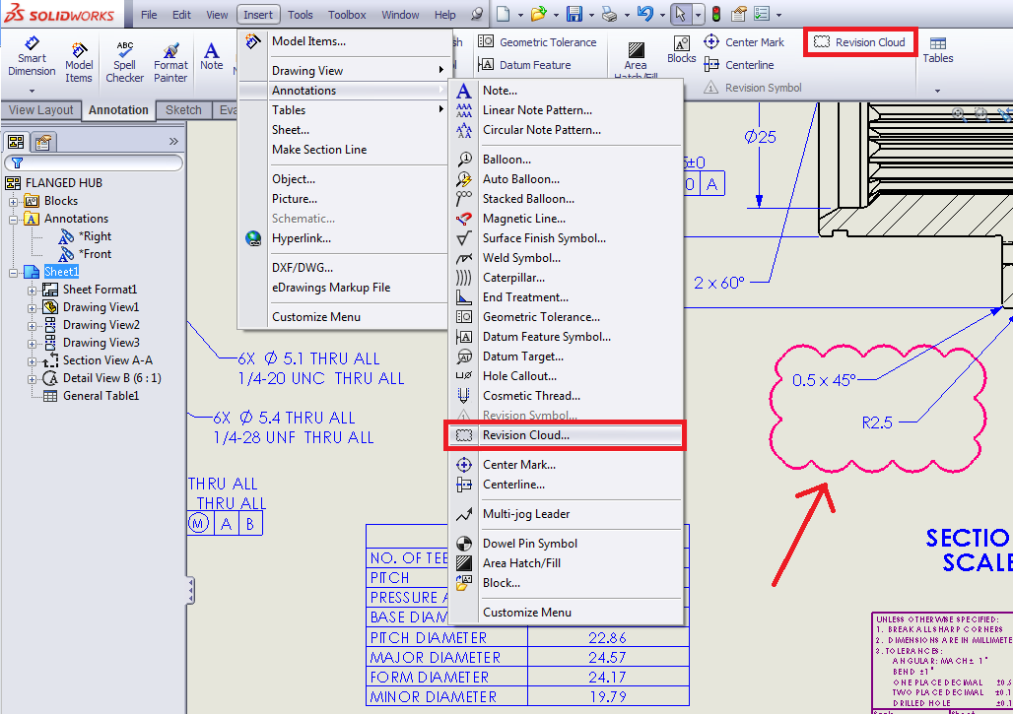Open the Tools menu
Screen dimensions: 1013x714
tap(301, 15)
